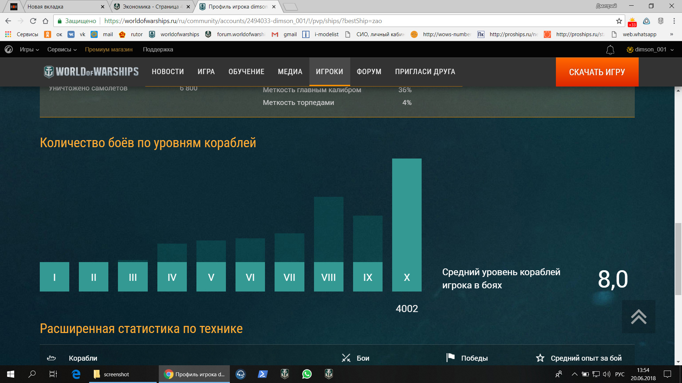Click the notification bell icon
The width and height of the screenshot is (682, 383).
point(610,50)
